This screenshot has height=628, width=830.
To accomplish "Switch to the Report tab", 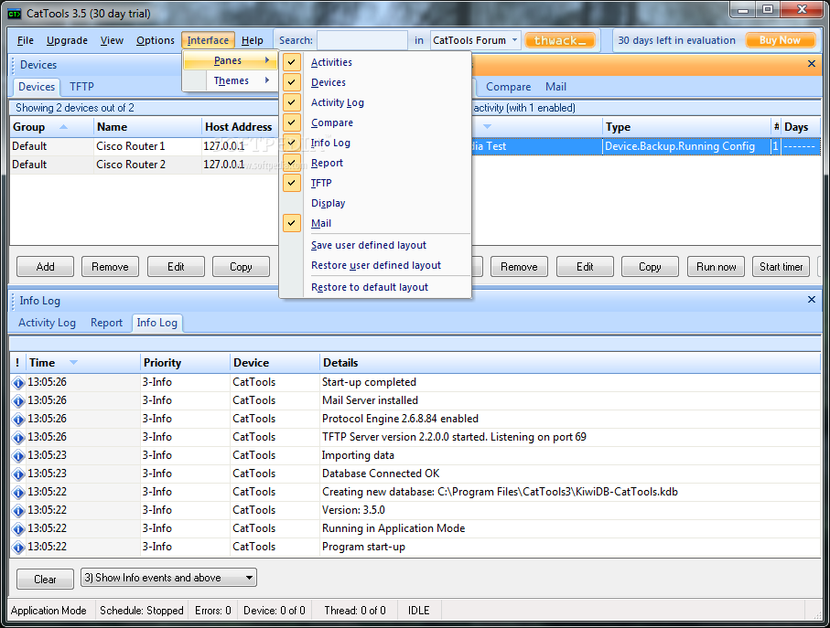I will pos(106,323).
